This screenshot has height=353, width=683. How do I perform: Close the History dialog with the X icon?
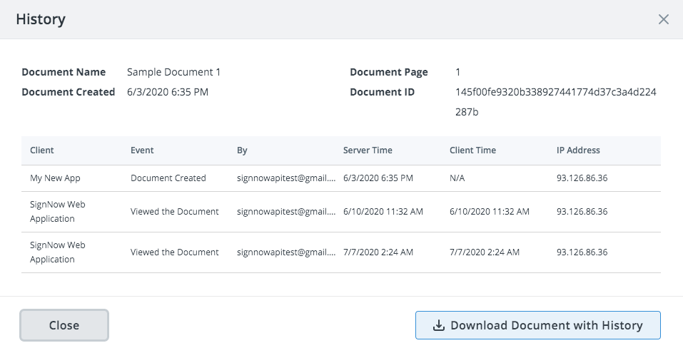663,19
